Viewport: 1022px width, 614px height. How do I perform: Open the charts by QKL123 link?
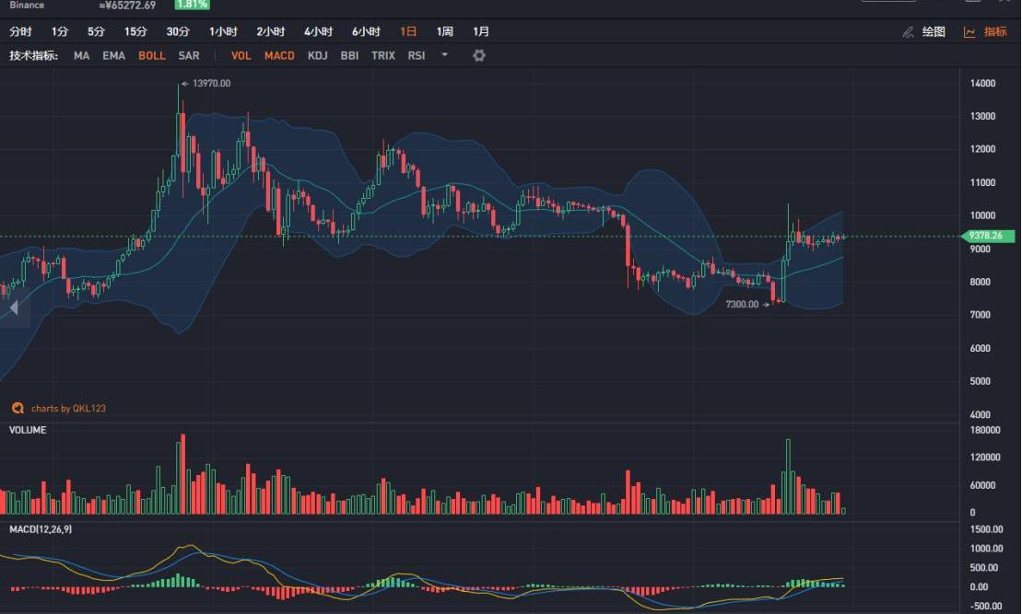[68, 408]
